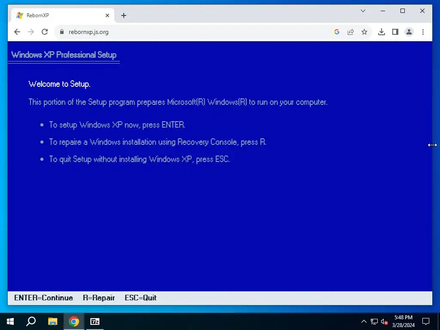Close the RebornXP tab

coord(107,15)
